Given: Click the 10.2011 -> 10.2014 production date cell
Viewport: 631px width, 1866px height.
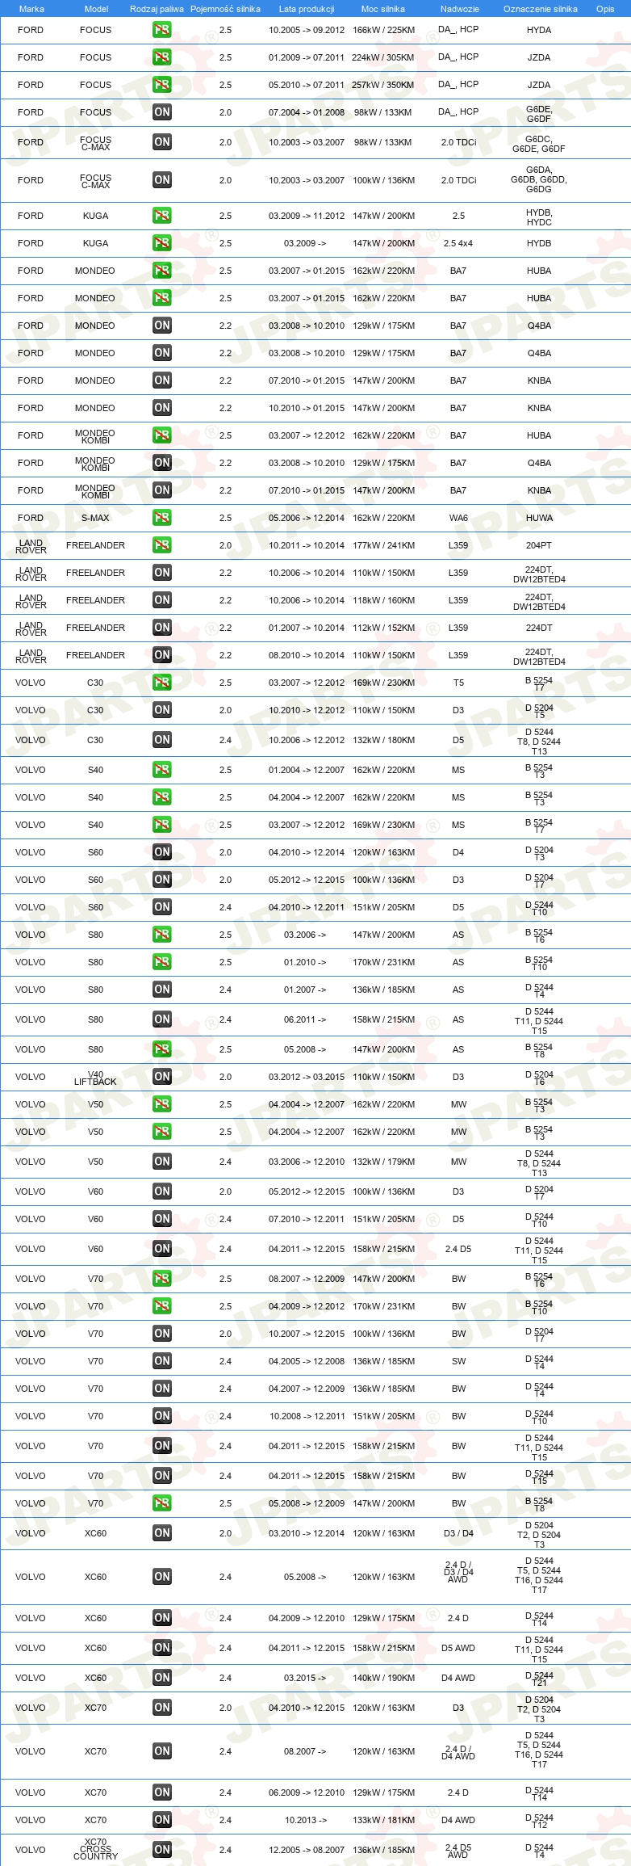Looking at the screenshot, I should coord(307,545).
